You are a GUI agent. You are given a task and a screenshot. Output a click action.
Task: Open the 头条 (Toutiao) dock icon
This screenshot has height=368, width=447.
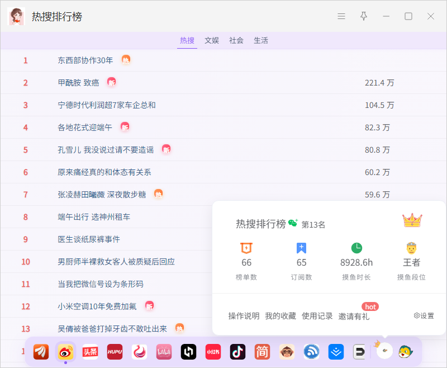pos(90,352)
